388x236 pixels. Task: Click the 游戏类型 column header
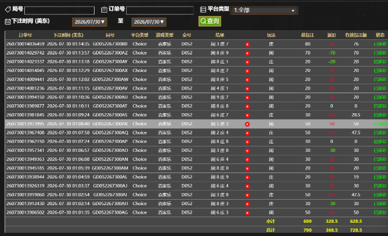pos(164,35)
